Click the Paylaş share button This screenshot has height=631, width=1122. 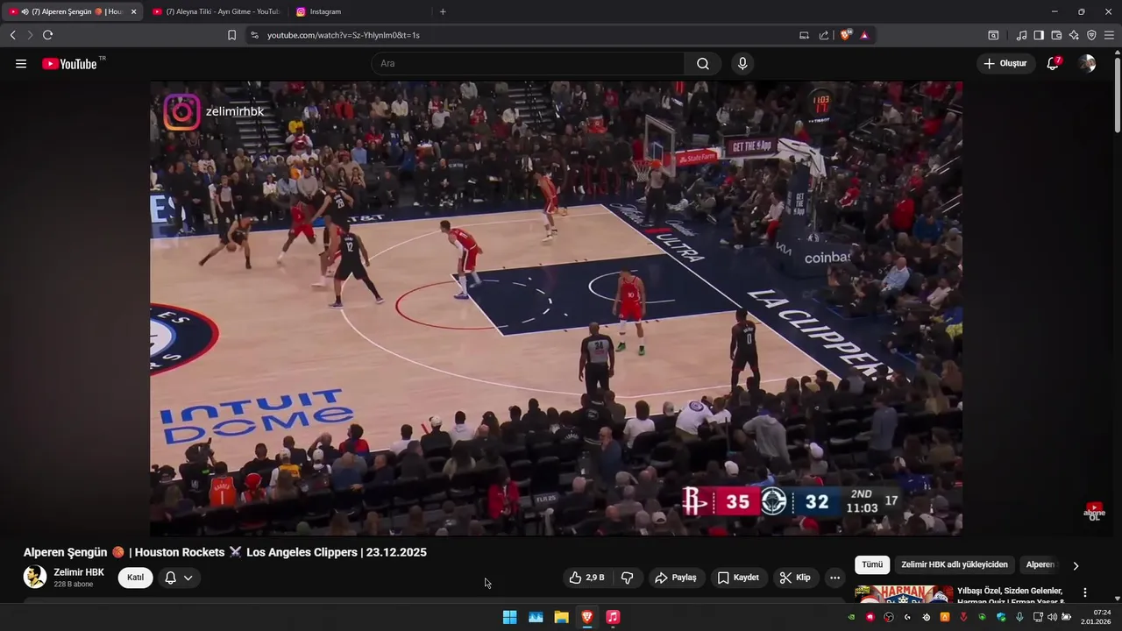click(x=676, y=578)
